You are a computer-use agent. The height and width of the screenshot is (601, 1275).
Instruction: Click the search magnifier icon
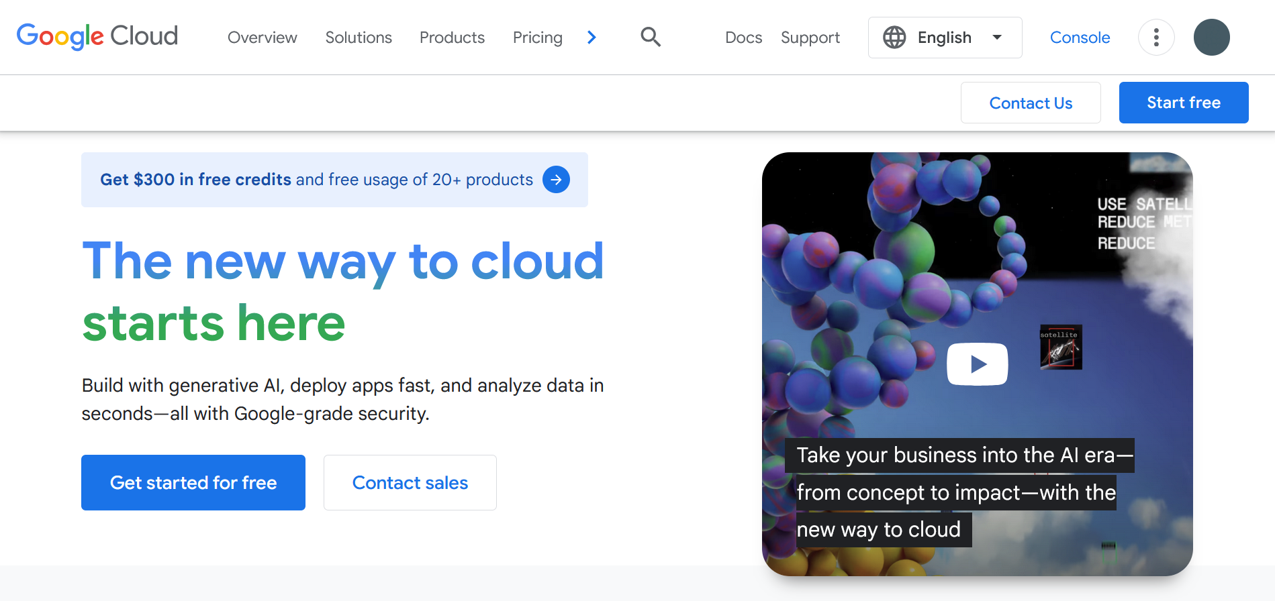tap(651, 37)
